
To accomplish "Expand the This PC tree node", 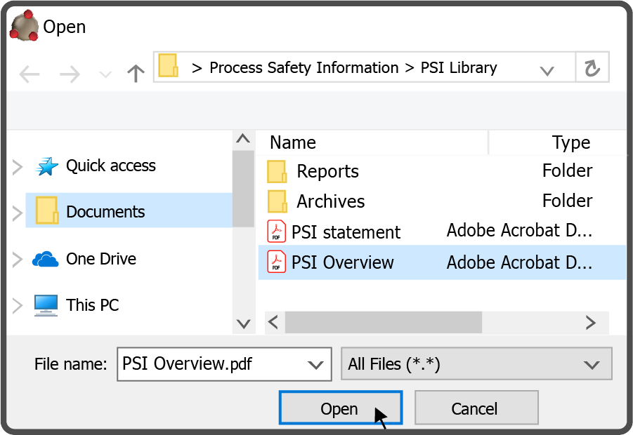I will click(x=18, y=305).
